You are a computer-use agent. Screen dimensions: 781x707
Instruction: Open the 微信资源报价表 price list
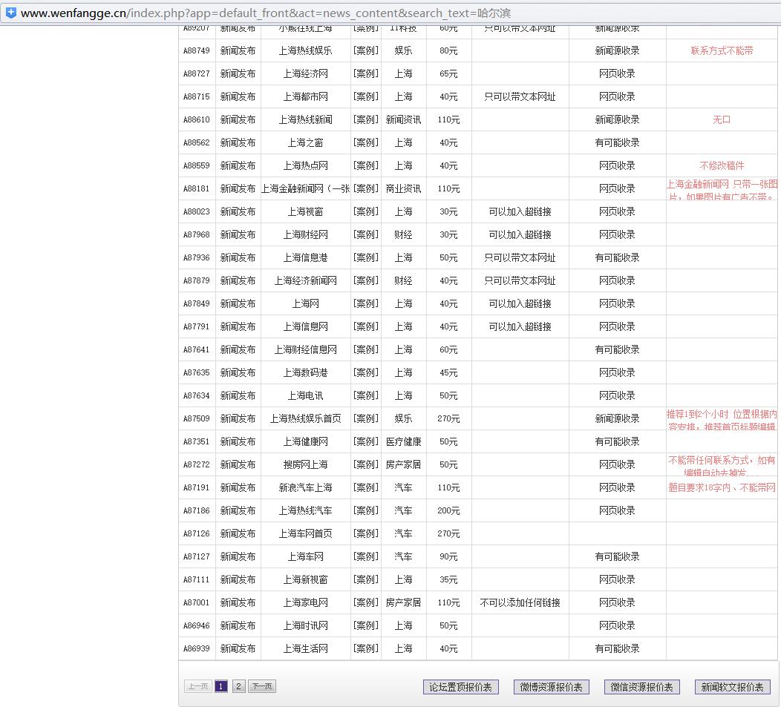tap(642, 687)
